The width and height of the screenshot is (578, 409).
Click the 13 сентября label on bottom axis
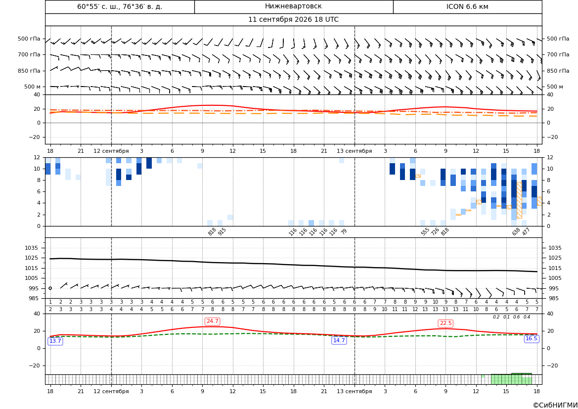click(x=354, y=391)
